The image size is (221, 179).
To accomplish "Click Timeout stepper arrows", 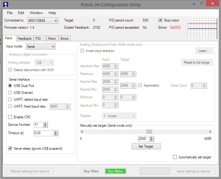I will [56, 133].
